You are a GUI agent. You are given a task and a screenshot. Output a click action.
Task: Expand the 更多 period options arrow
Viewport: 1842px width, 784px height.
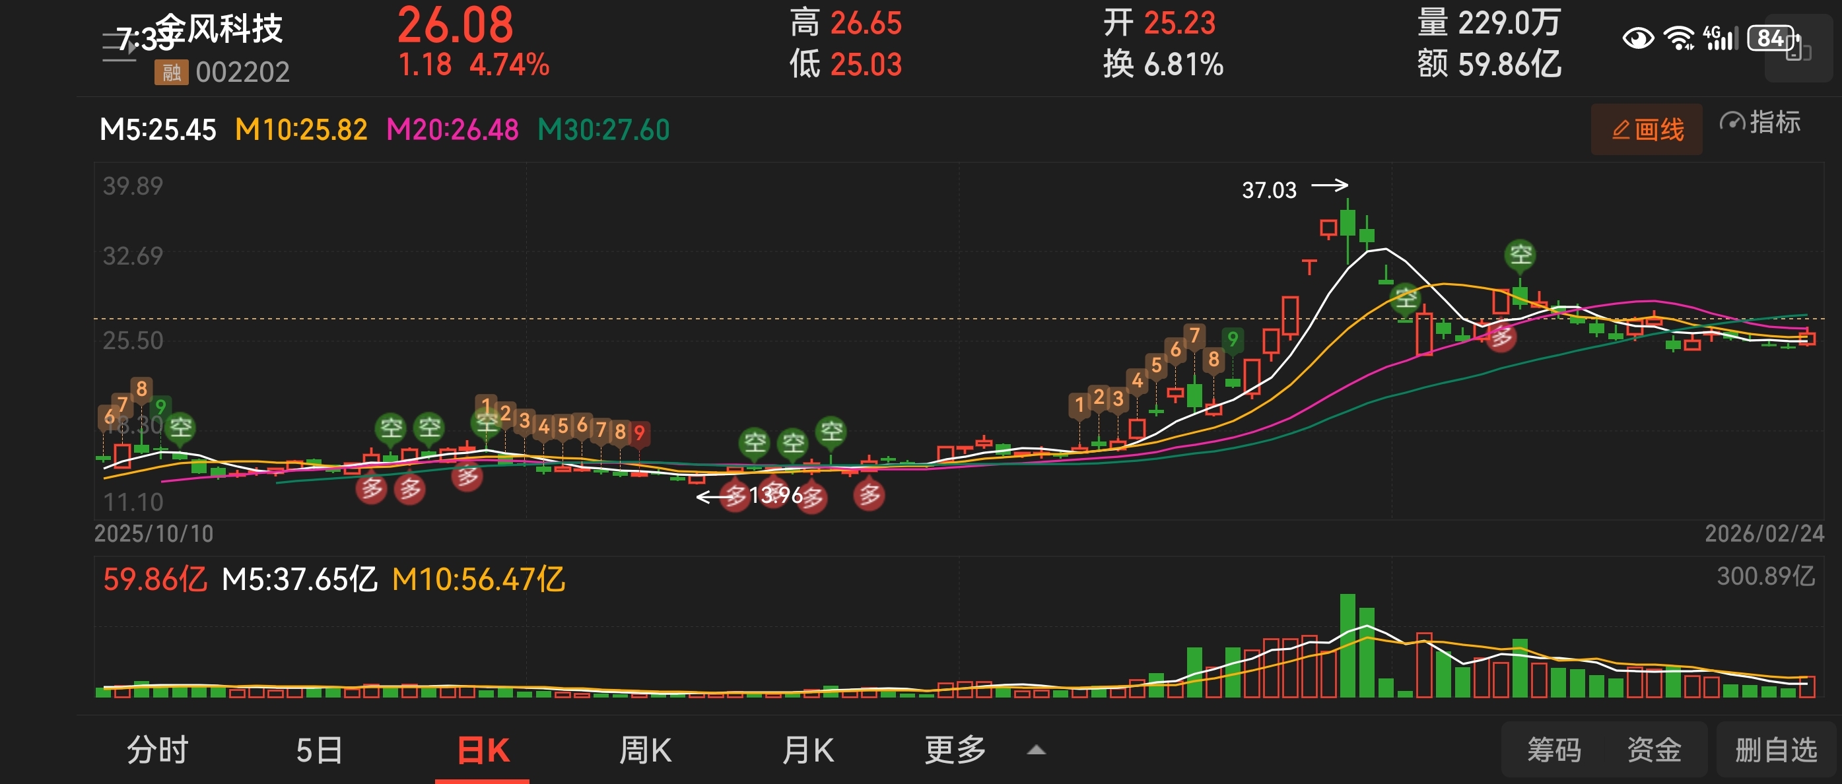coord(1036,750)
